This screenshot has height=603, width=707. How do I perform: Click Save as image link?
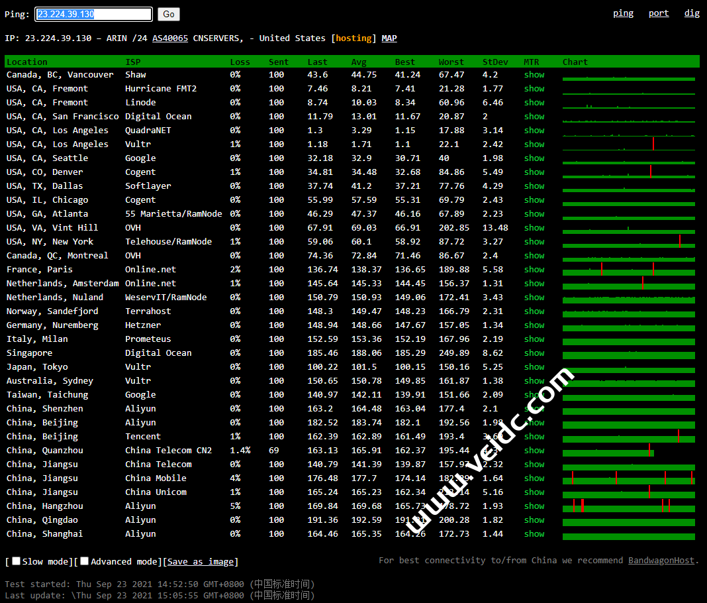(201, 562)
